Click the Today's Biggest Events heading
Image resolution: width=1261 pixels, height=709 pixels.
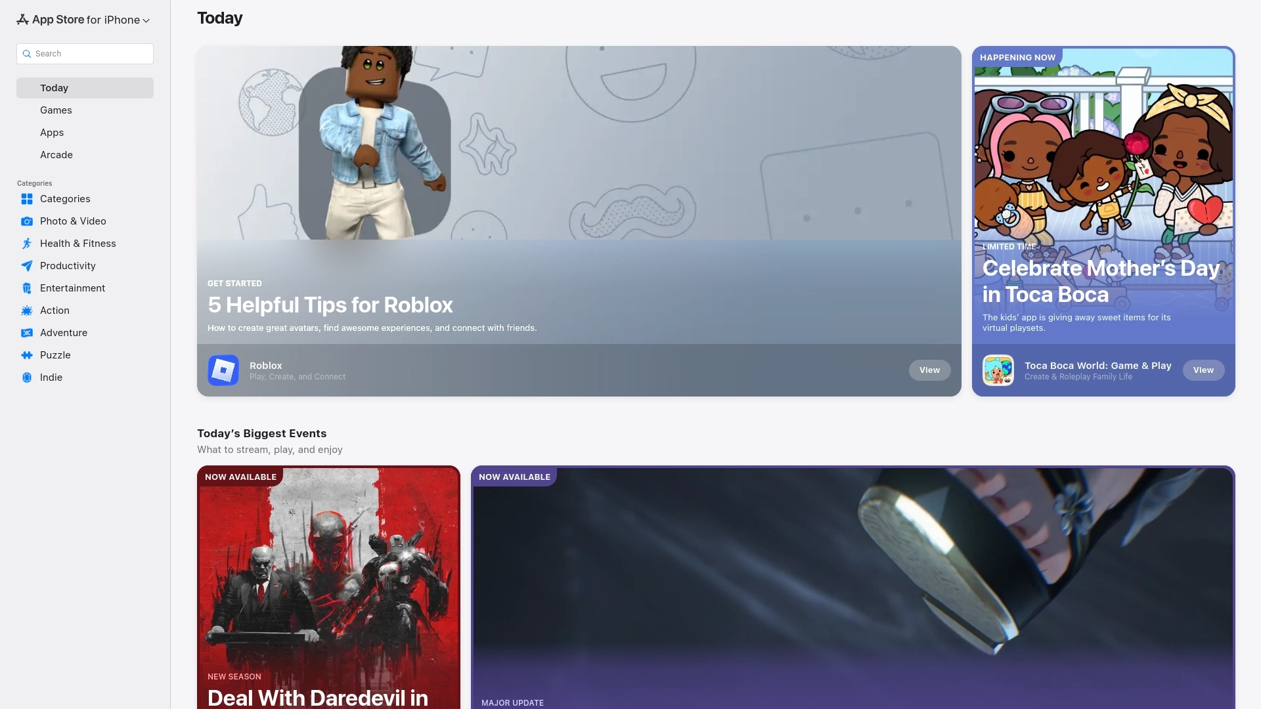(262, 434)
